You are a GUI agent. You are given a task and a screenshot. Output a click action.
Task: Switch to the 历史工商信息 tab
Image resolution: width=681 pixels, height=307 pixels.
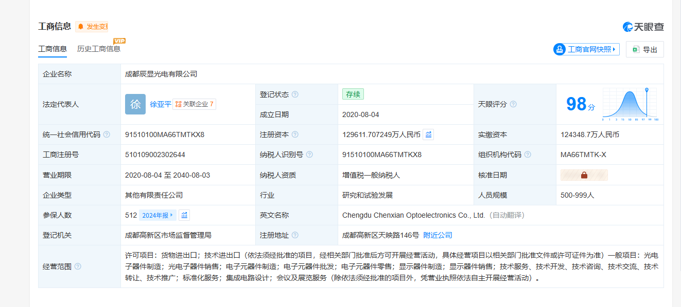pyautogui.click(x=99, y=49)
